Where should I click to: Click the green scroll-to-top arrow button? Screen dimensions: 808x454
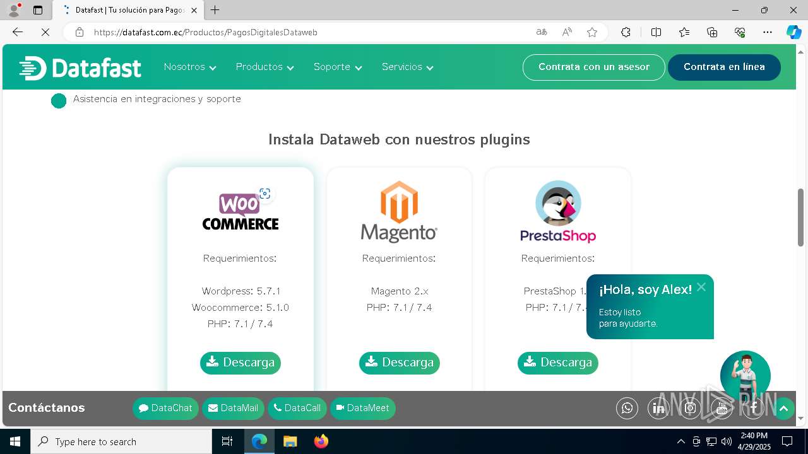pyautogui.click(x=783, y=409)
